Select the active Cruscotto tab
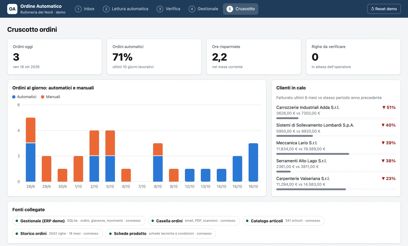 pos(240,9)
